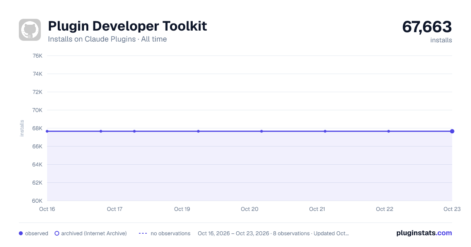
Task: Click the 60K y-axis label
Action: point(37,201)
